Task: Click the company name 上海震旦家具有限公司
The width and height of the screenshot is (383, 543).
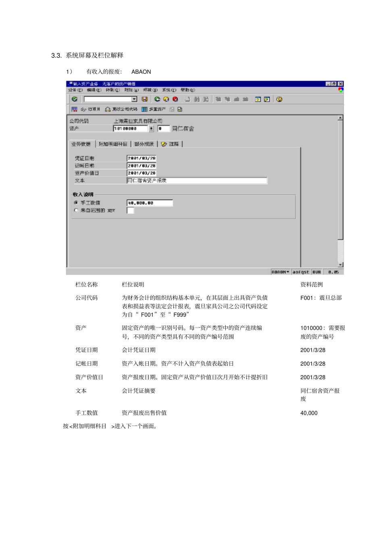Action: (138, 121)
